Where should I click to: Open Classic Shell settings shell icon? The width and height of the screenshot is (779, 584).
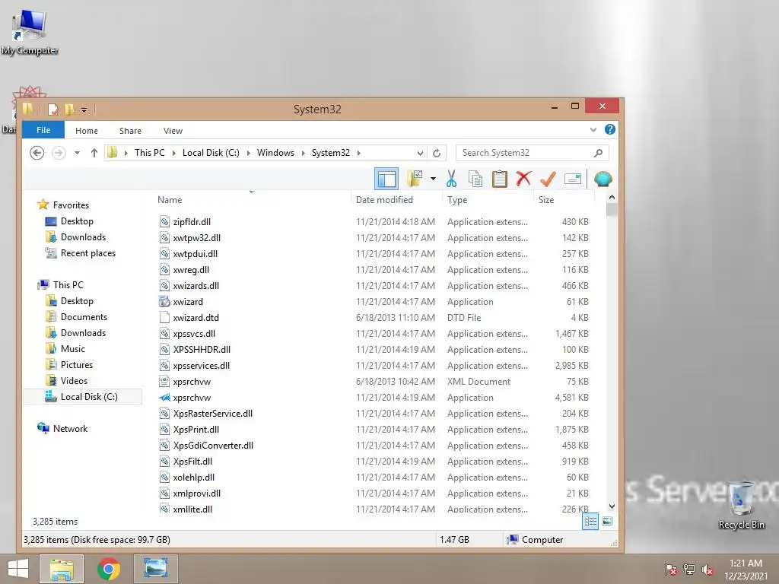coord(603,179)
